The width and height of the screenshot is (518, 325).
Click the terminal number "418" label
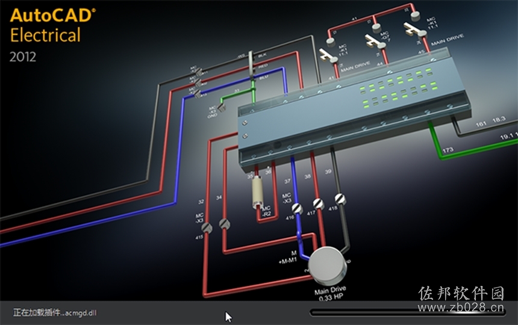333,208
